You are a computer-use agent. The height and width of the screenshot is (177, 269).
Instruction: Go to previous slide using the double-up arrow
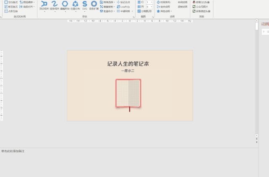[x=257, y=139]
